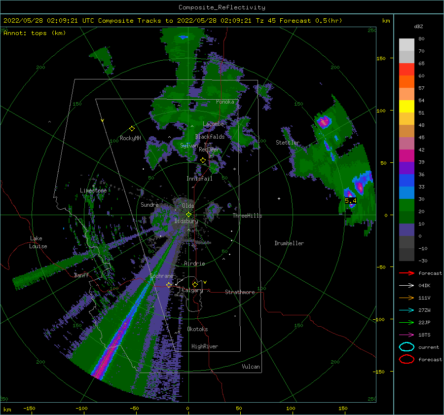444x415 pixels.
Task: Click the Calgary city label
Action: coord(192,290)
